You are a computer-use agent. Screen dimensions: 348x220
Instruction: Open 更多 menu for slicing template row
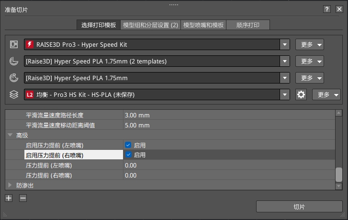326,94
